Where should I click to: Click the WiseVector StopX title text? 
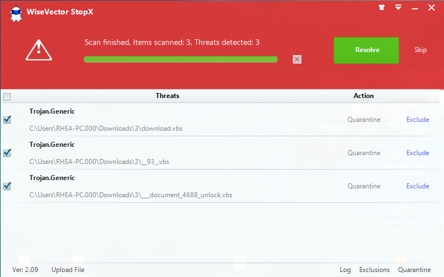pyautogui.click(x=60, y=12)
